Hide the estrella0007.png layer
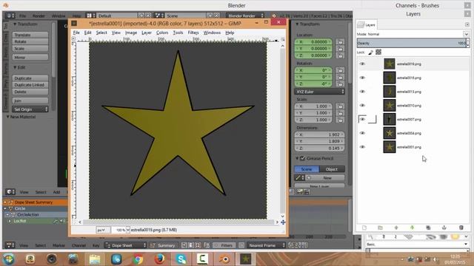 (x=362, y=120)
